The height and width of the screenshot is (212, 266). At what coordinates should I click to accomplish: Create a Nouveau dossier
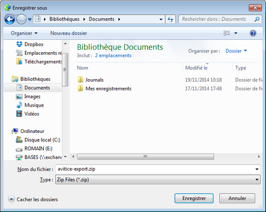69,33
